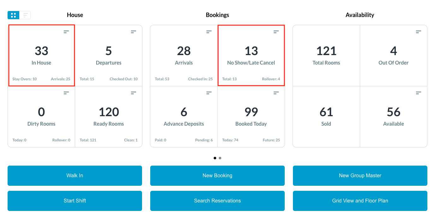The height and width of the screenshot is (216, 434).
Task: Open the In House tile menu icon
Action: point(66,32)
